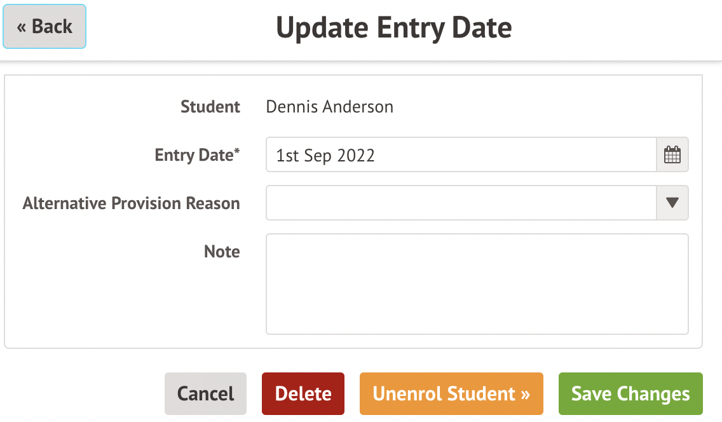722x422 pixels.
Task: Click the red Delete button
Action: click(x=303, y=393)
